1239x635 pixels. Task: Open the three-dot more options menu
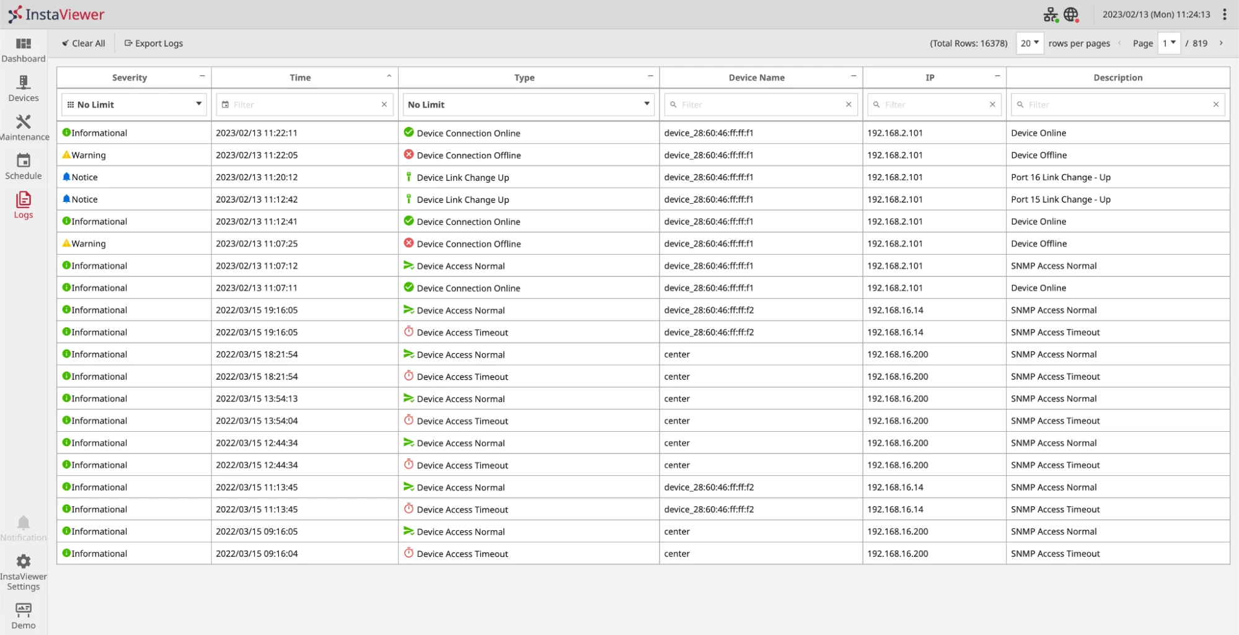(x=1225, y=14)
